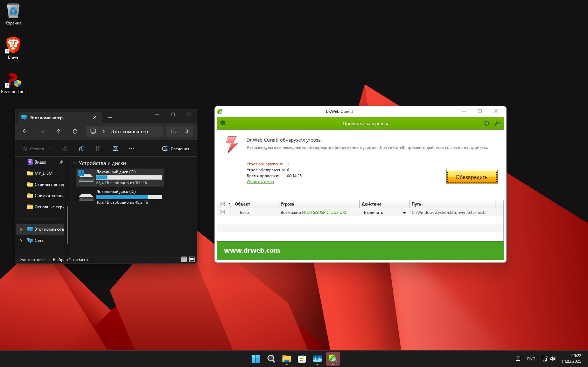The image size is (588, 367).
Task: Click the Dr.Web settings wrench icon
Action: [x=497, y=123]
